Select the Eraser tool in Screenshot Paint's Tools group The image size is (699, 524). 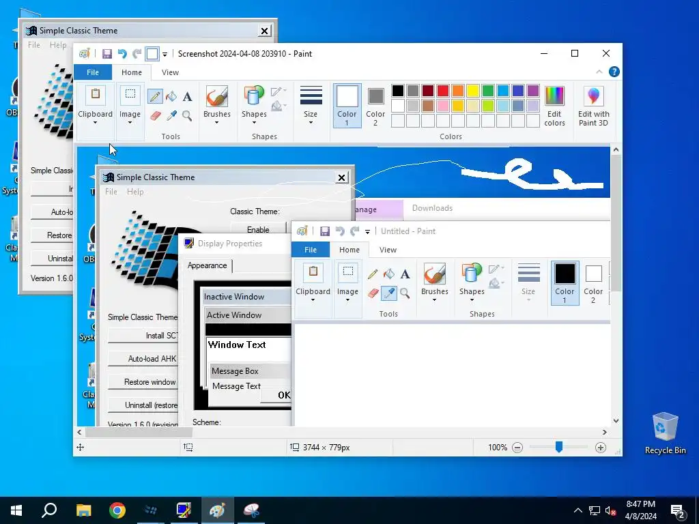point(155,116)
